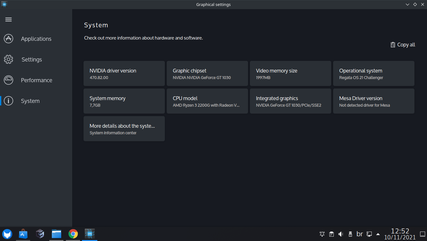
Task: Click the display network tray icon
Action: click(369, 234)
